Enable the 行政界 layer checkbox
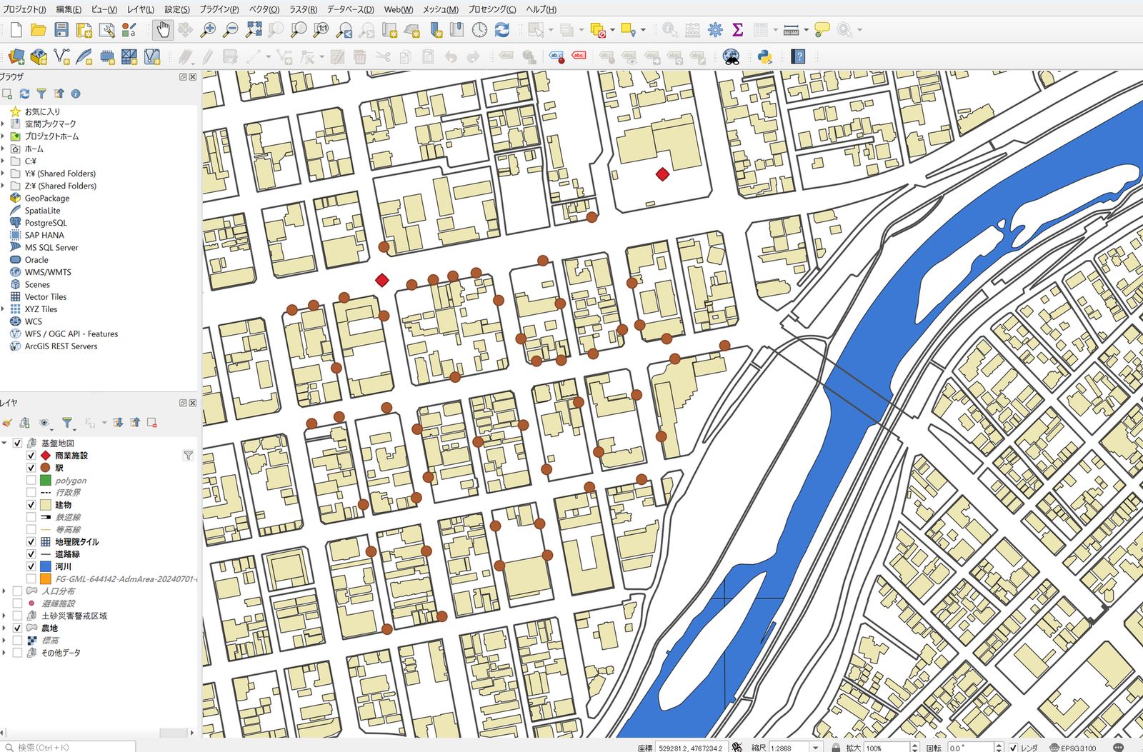 pyautogui.click(x=31, y=493)
